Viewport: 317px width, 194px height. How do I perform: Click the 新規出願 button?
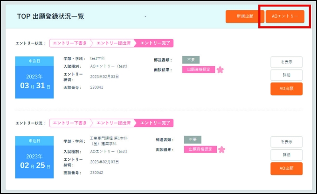(x=244, y=16)
